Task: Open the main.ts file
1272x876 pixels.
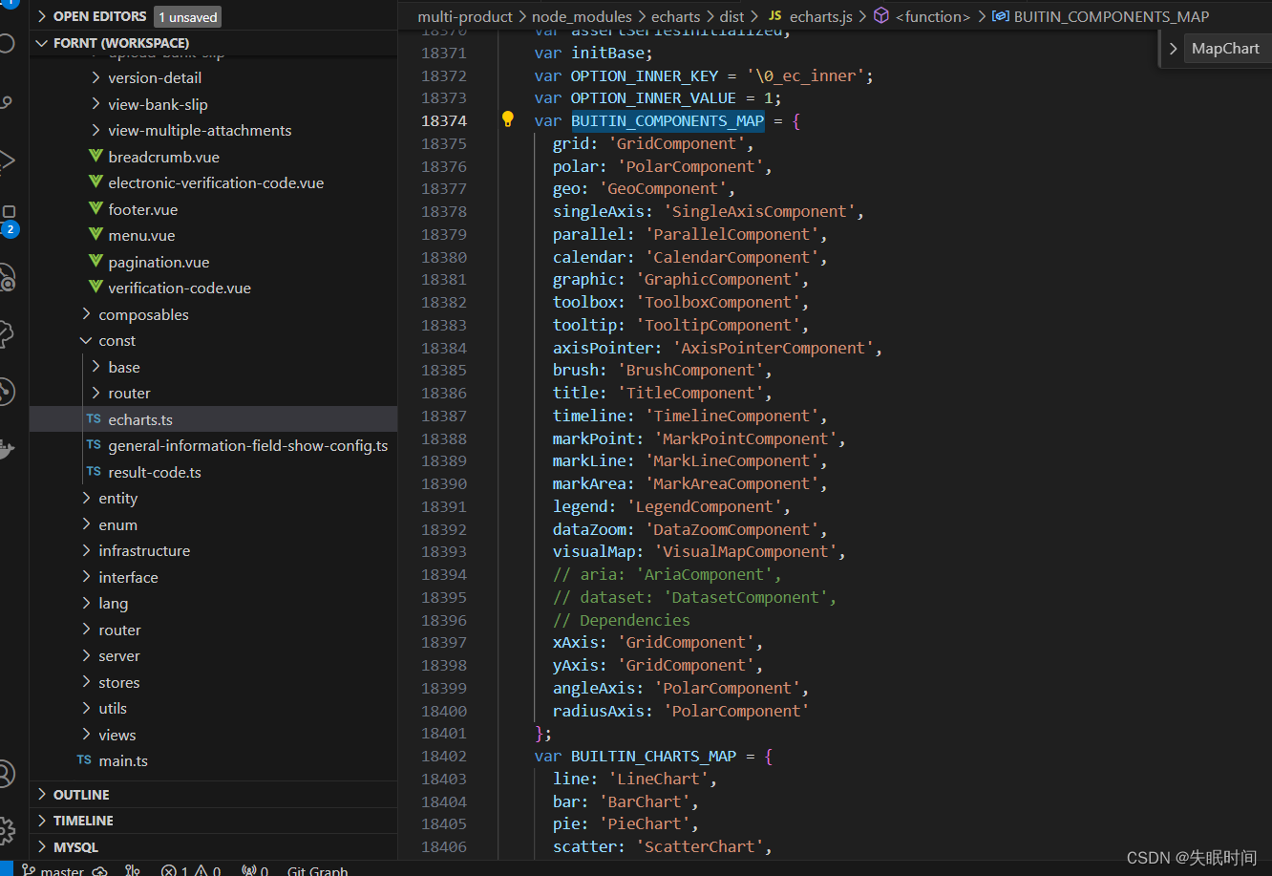Action: [213, 760]
